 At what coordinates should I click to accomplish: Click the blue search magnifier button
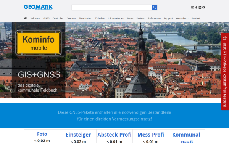point(155,8)
